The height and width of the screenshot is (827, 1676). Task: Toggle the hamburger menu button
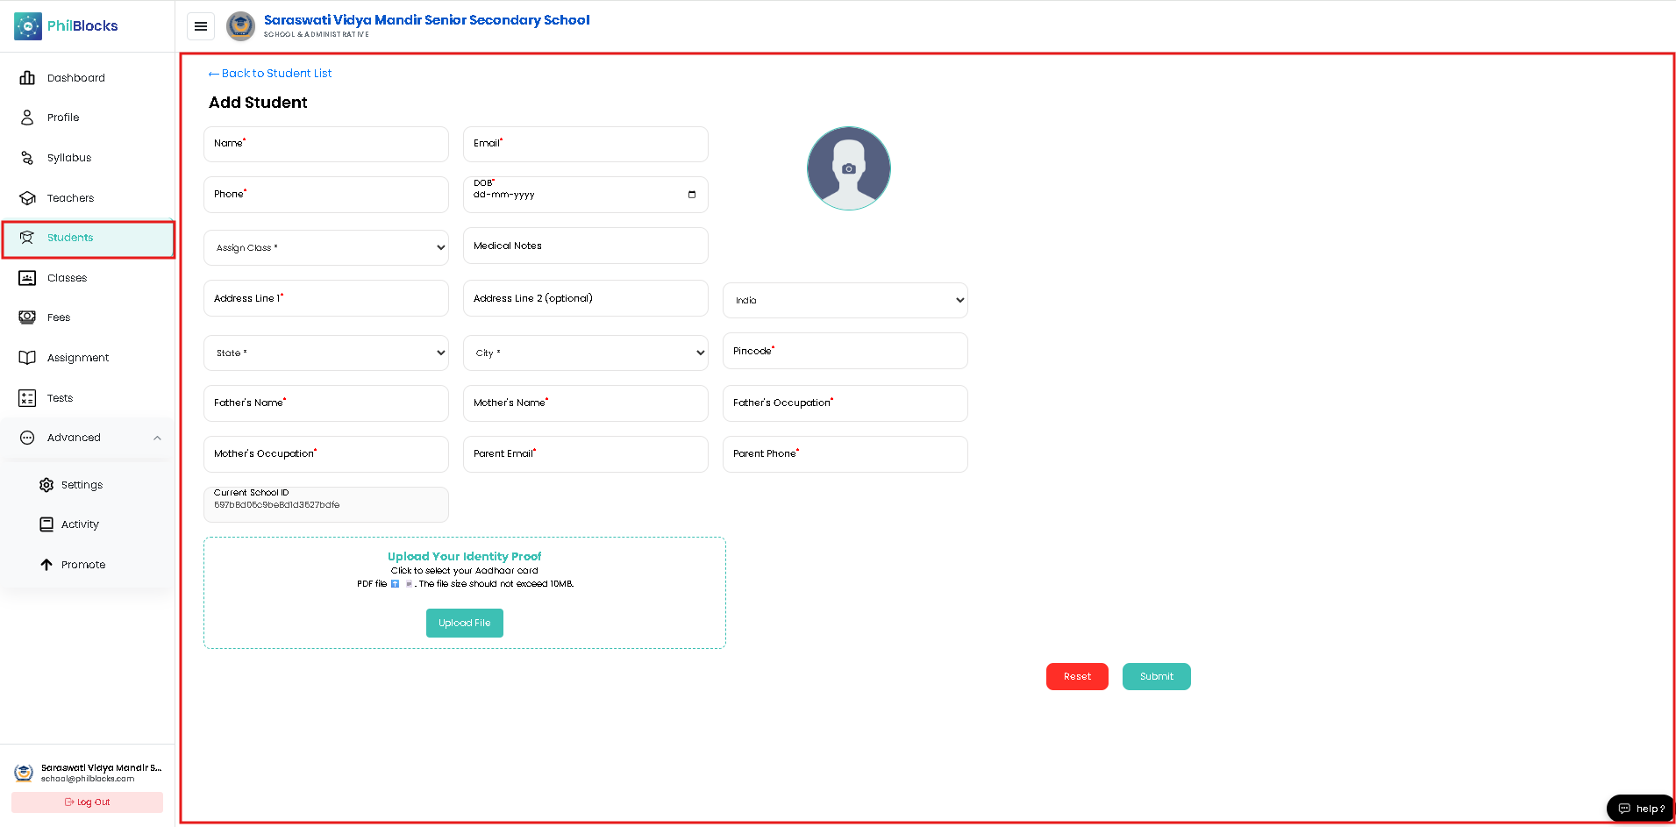tap(201, 26)
